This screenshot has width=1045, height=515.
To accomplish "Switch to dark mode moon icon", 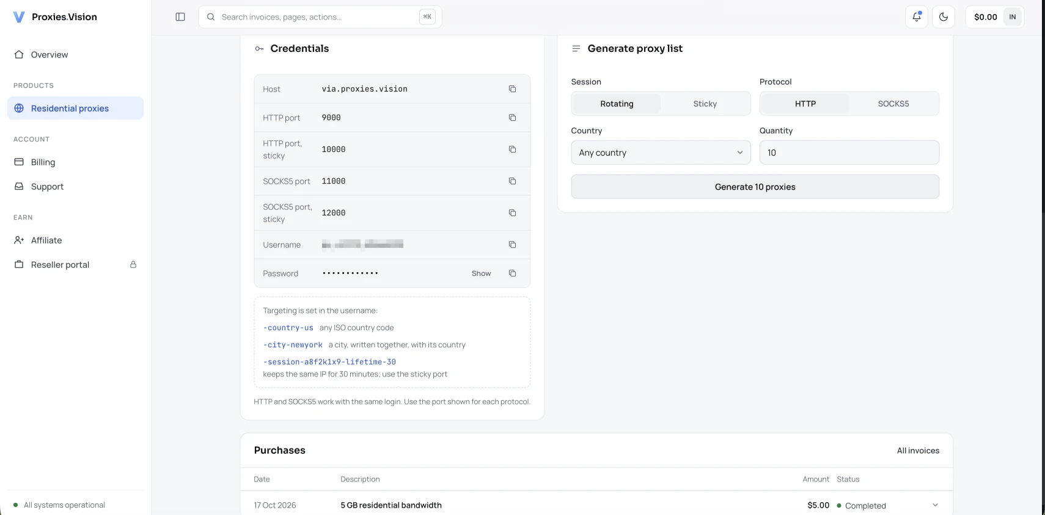I will tap(944, 17).
